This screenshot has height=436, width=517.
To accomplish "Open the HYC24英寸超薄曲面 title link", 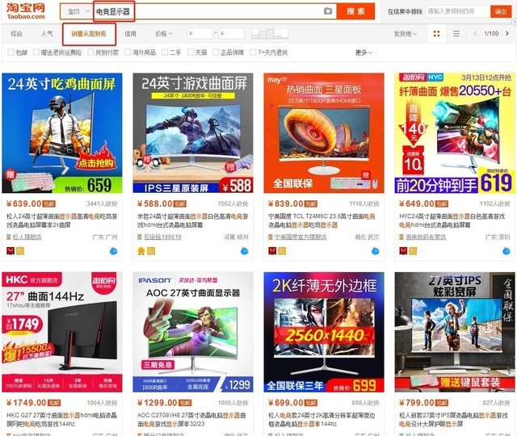I will [x=452, y=220].
